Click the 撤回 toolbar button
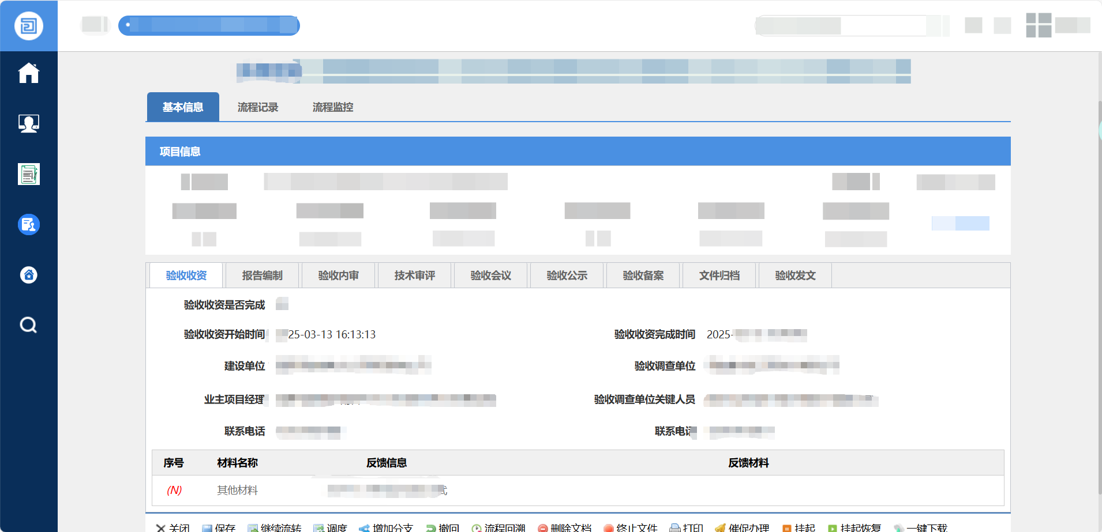1102x532 pixels. point(443,527)
